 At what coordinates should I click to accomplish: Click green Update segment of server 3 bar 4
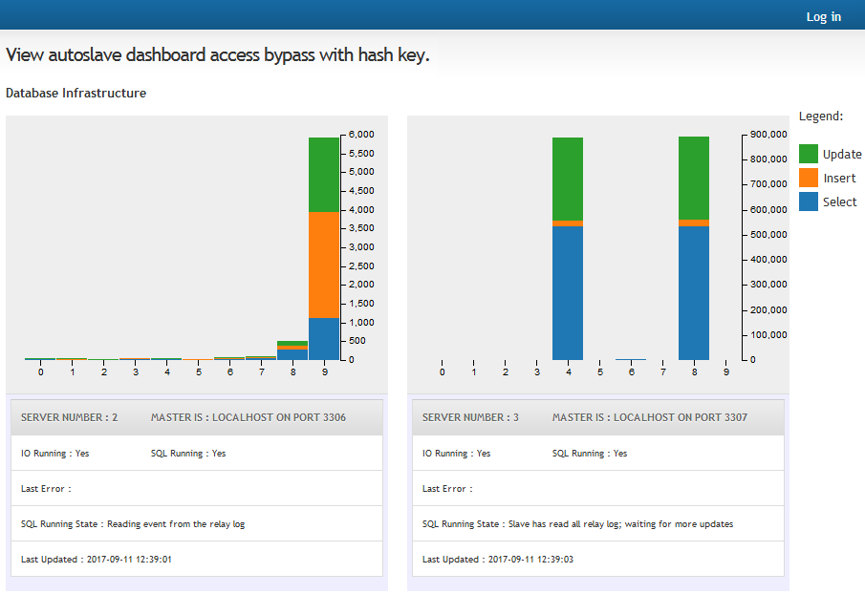568,180
